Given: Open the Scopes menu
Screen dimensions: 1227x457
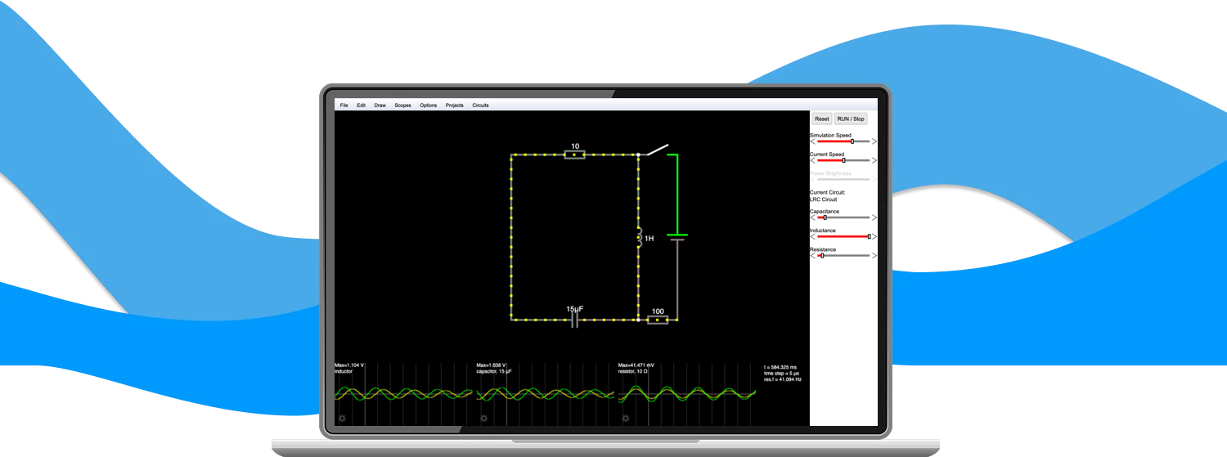Looking at the screenshot, I should (x=403, y=105).
